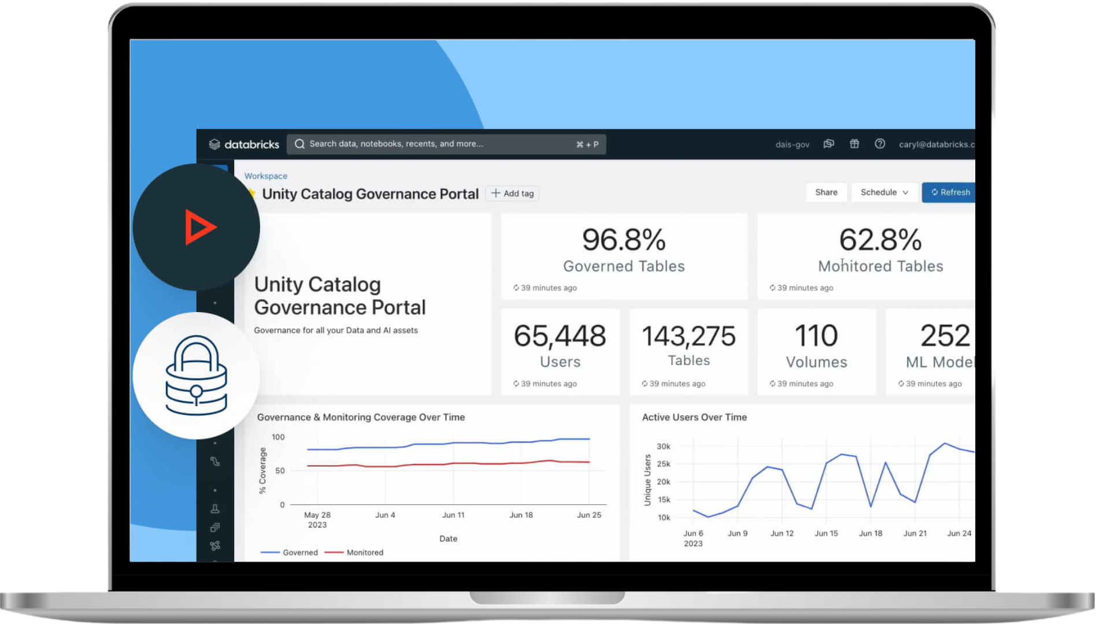This screenshot has width=1110, height=624.
Task: Click the Share button
Action: 826,192
